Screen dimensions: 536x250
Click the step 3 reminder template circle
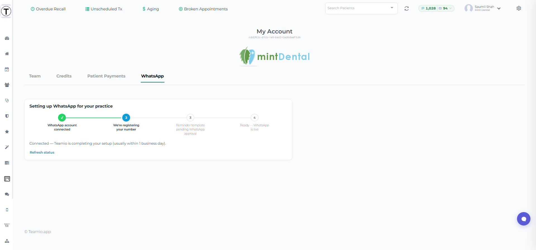pyautogui.click(x=190, y=118)
